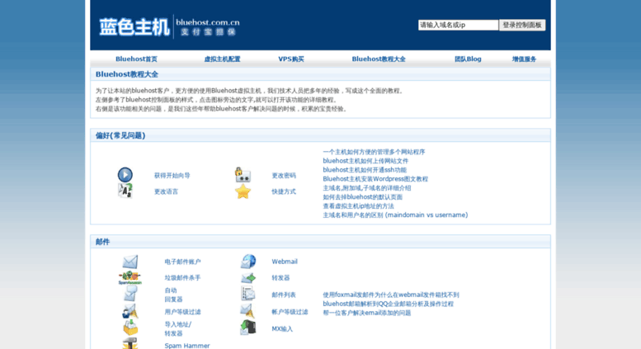Open the 更改语言 link
This screenshot has width=641, height=349.
166,191
